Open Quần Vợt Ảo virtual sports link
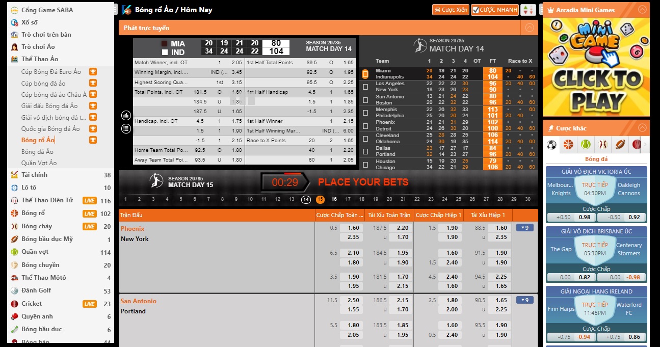This screenshot has width=660, height=347. [x=39, y=163]
